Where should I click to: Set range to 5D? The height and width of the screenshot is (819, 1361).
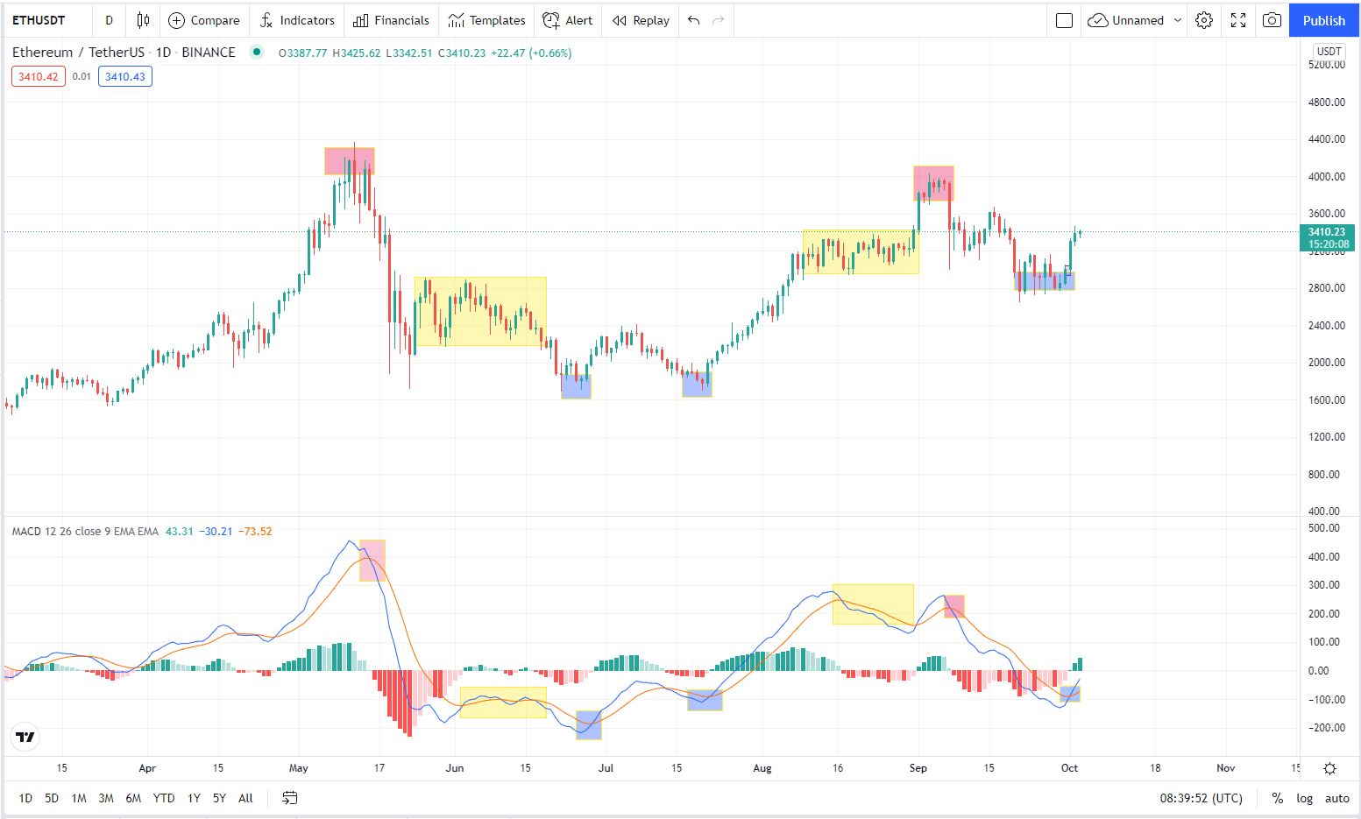(x=52, y=798)
